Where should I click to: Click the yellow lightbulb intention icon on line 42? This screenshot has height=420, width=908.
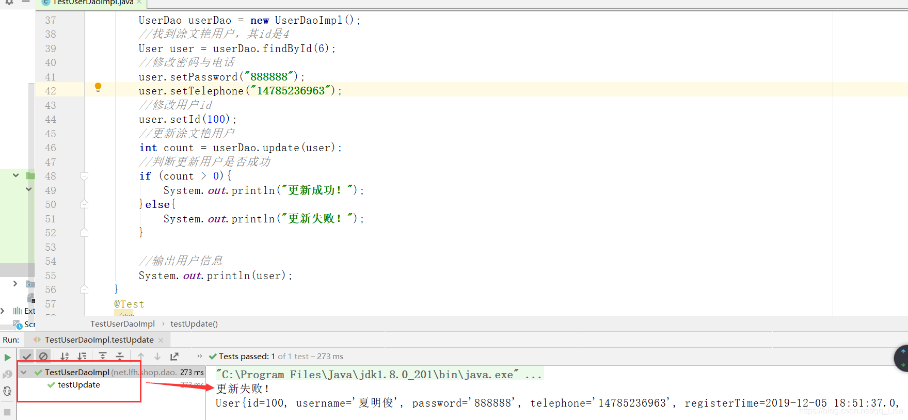point(98,87)
